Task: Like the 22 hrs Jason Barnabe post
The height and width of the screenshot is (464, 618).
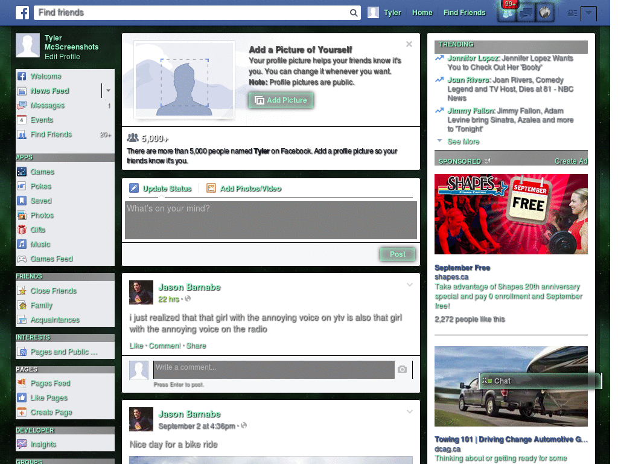Action: 136,346
